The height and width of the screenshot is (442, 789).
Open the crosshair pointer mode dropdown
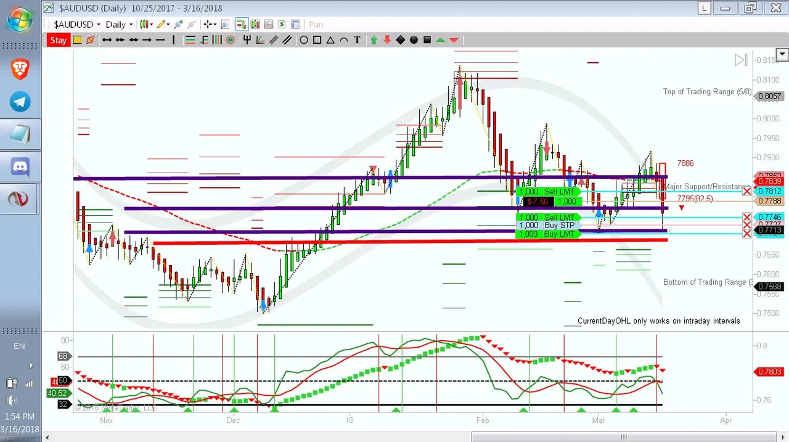point(210,25)
